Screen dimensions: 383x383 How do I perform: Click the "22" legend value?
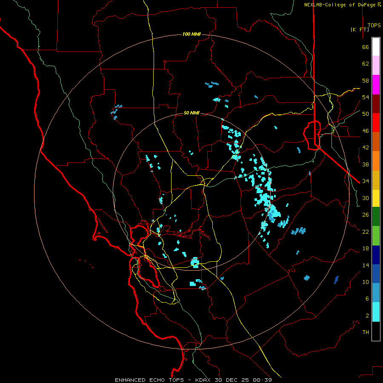coord(366,232)
